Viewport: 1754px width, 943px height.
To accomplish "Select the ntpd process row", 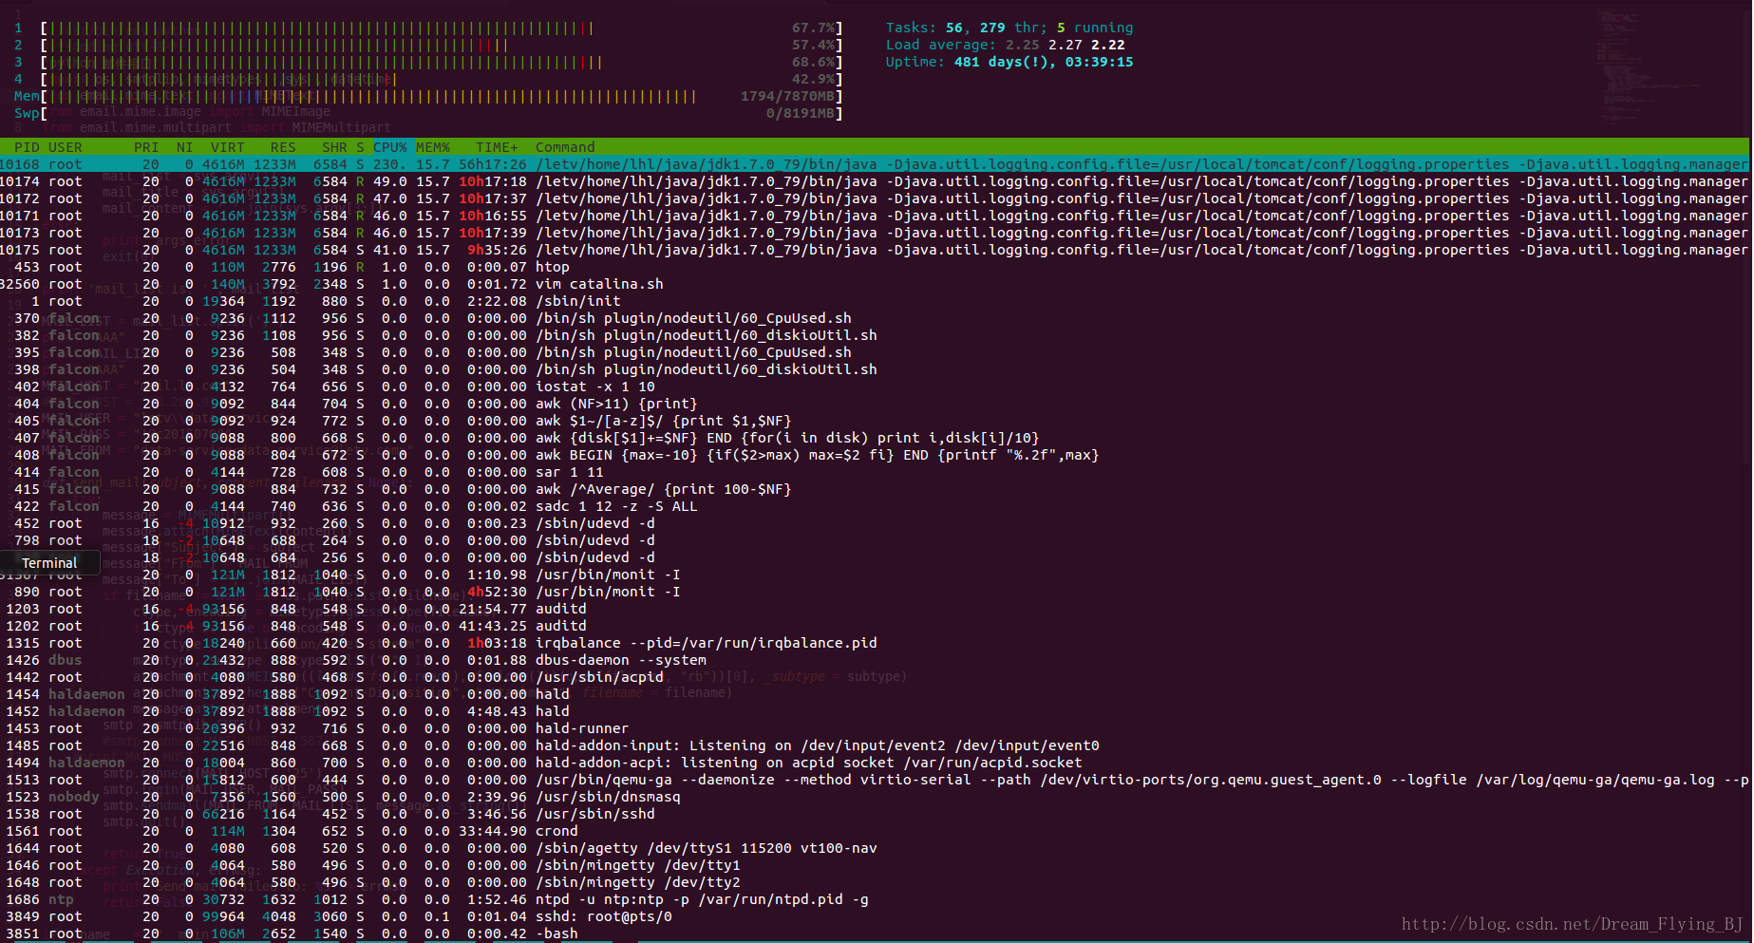I will pyautogui.click(x=875, y=899).
